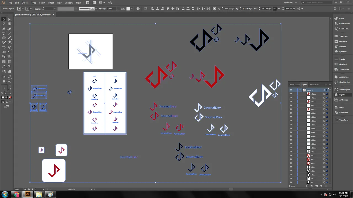The image size is (353, 198).
Task: Choose the Magic Wand tool
Action: tap(4, 24)
